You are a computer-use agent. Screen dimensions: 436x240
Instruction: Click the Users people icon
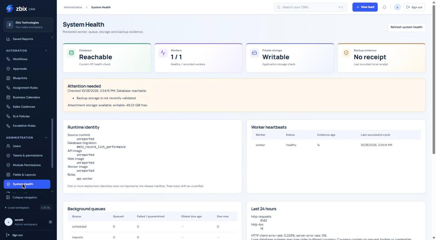[8, 146]
